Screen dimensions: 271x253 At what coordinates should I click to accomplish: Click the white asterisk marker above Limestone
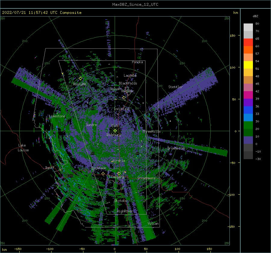point(57,113)
